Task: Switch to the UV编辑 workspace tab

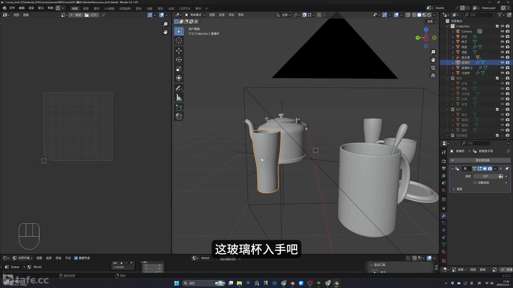Action: (x=109, y=9)
